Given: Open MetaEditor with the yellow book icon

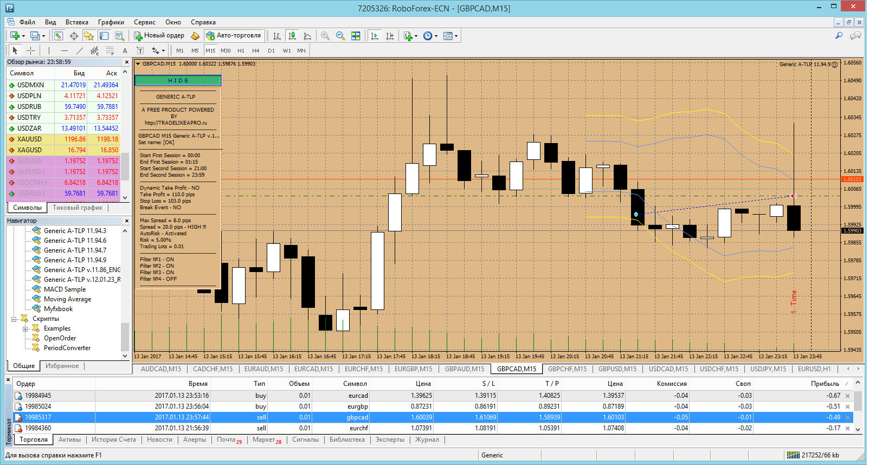Looking at the screenshot, I should click(x=195, y=36).
